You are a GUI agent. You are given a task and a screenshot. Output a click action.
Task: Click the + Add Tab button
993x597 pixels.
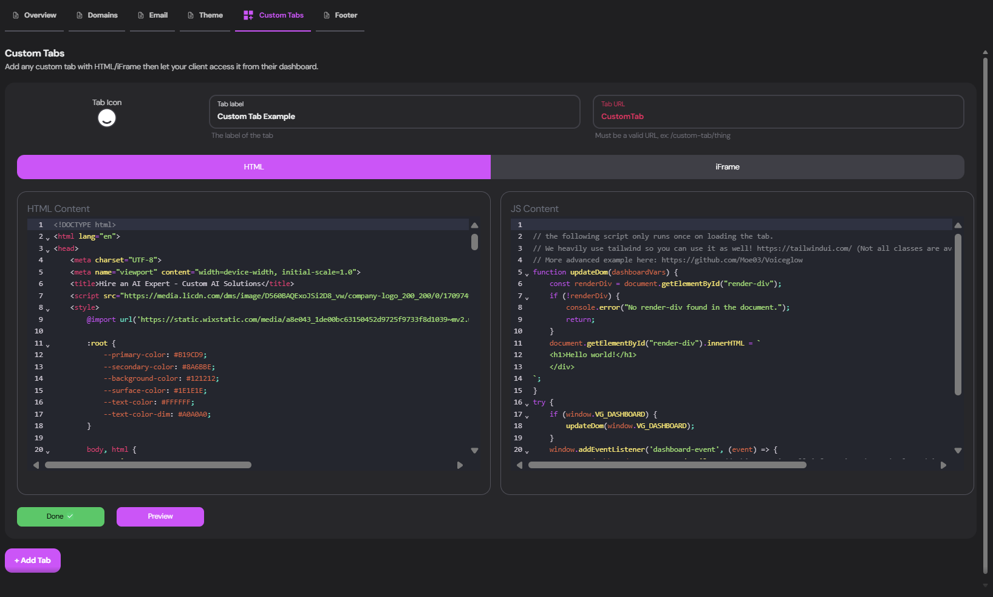click(x=32, y=560)
